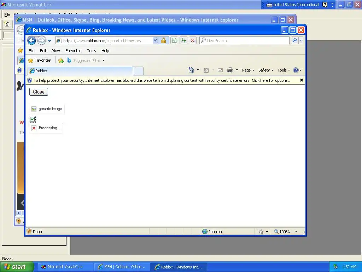Click the Done security shield status icon
Image resolution: width=362 pixels, height=272 pixels.
pyautogui.click(x=29, y=231)
